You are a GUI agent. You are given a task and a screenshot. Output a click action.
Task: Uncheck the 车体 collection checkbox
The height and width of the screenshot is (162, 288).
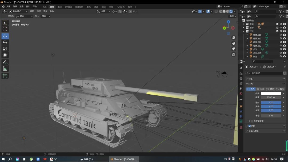(x=277, y=24)
